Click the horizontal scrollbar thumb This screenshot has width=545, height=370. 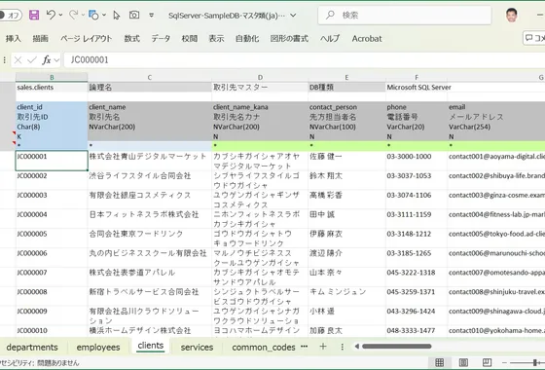[397, 347]
